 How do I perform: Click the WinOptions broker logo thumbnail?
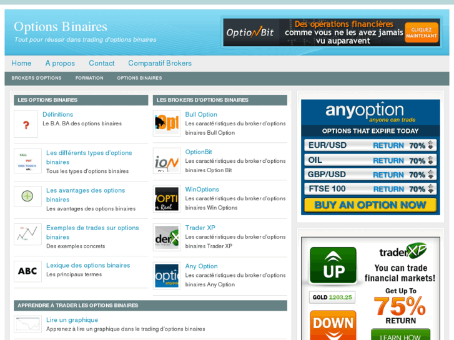167,199
